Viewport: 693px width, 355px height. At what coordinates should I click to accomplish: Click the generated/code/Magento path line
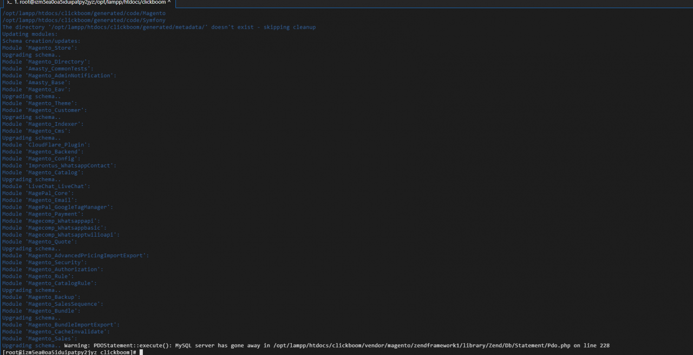(x=84, y=13)
